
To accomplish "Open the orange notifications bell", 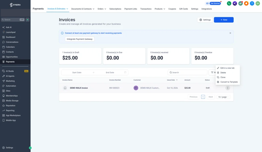I will pyautogui.click(x=246, y=3).
